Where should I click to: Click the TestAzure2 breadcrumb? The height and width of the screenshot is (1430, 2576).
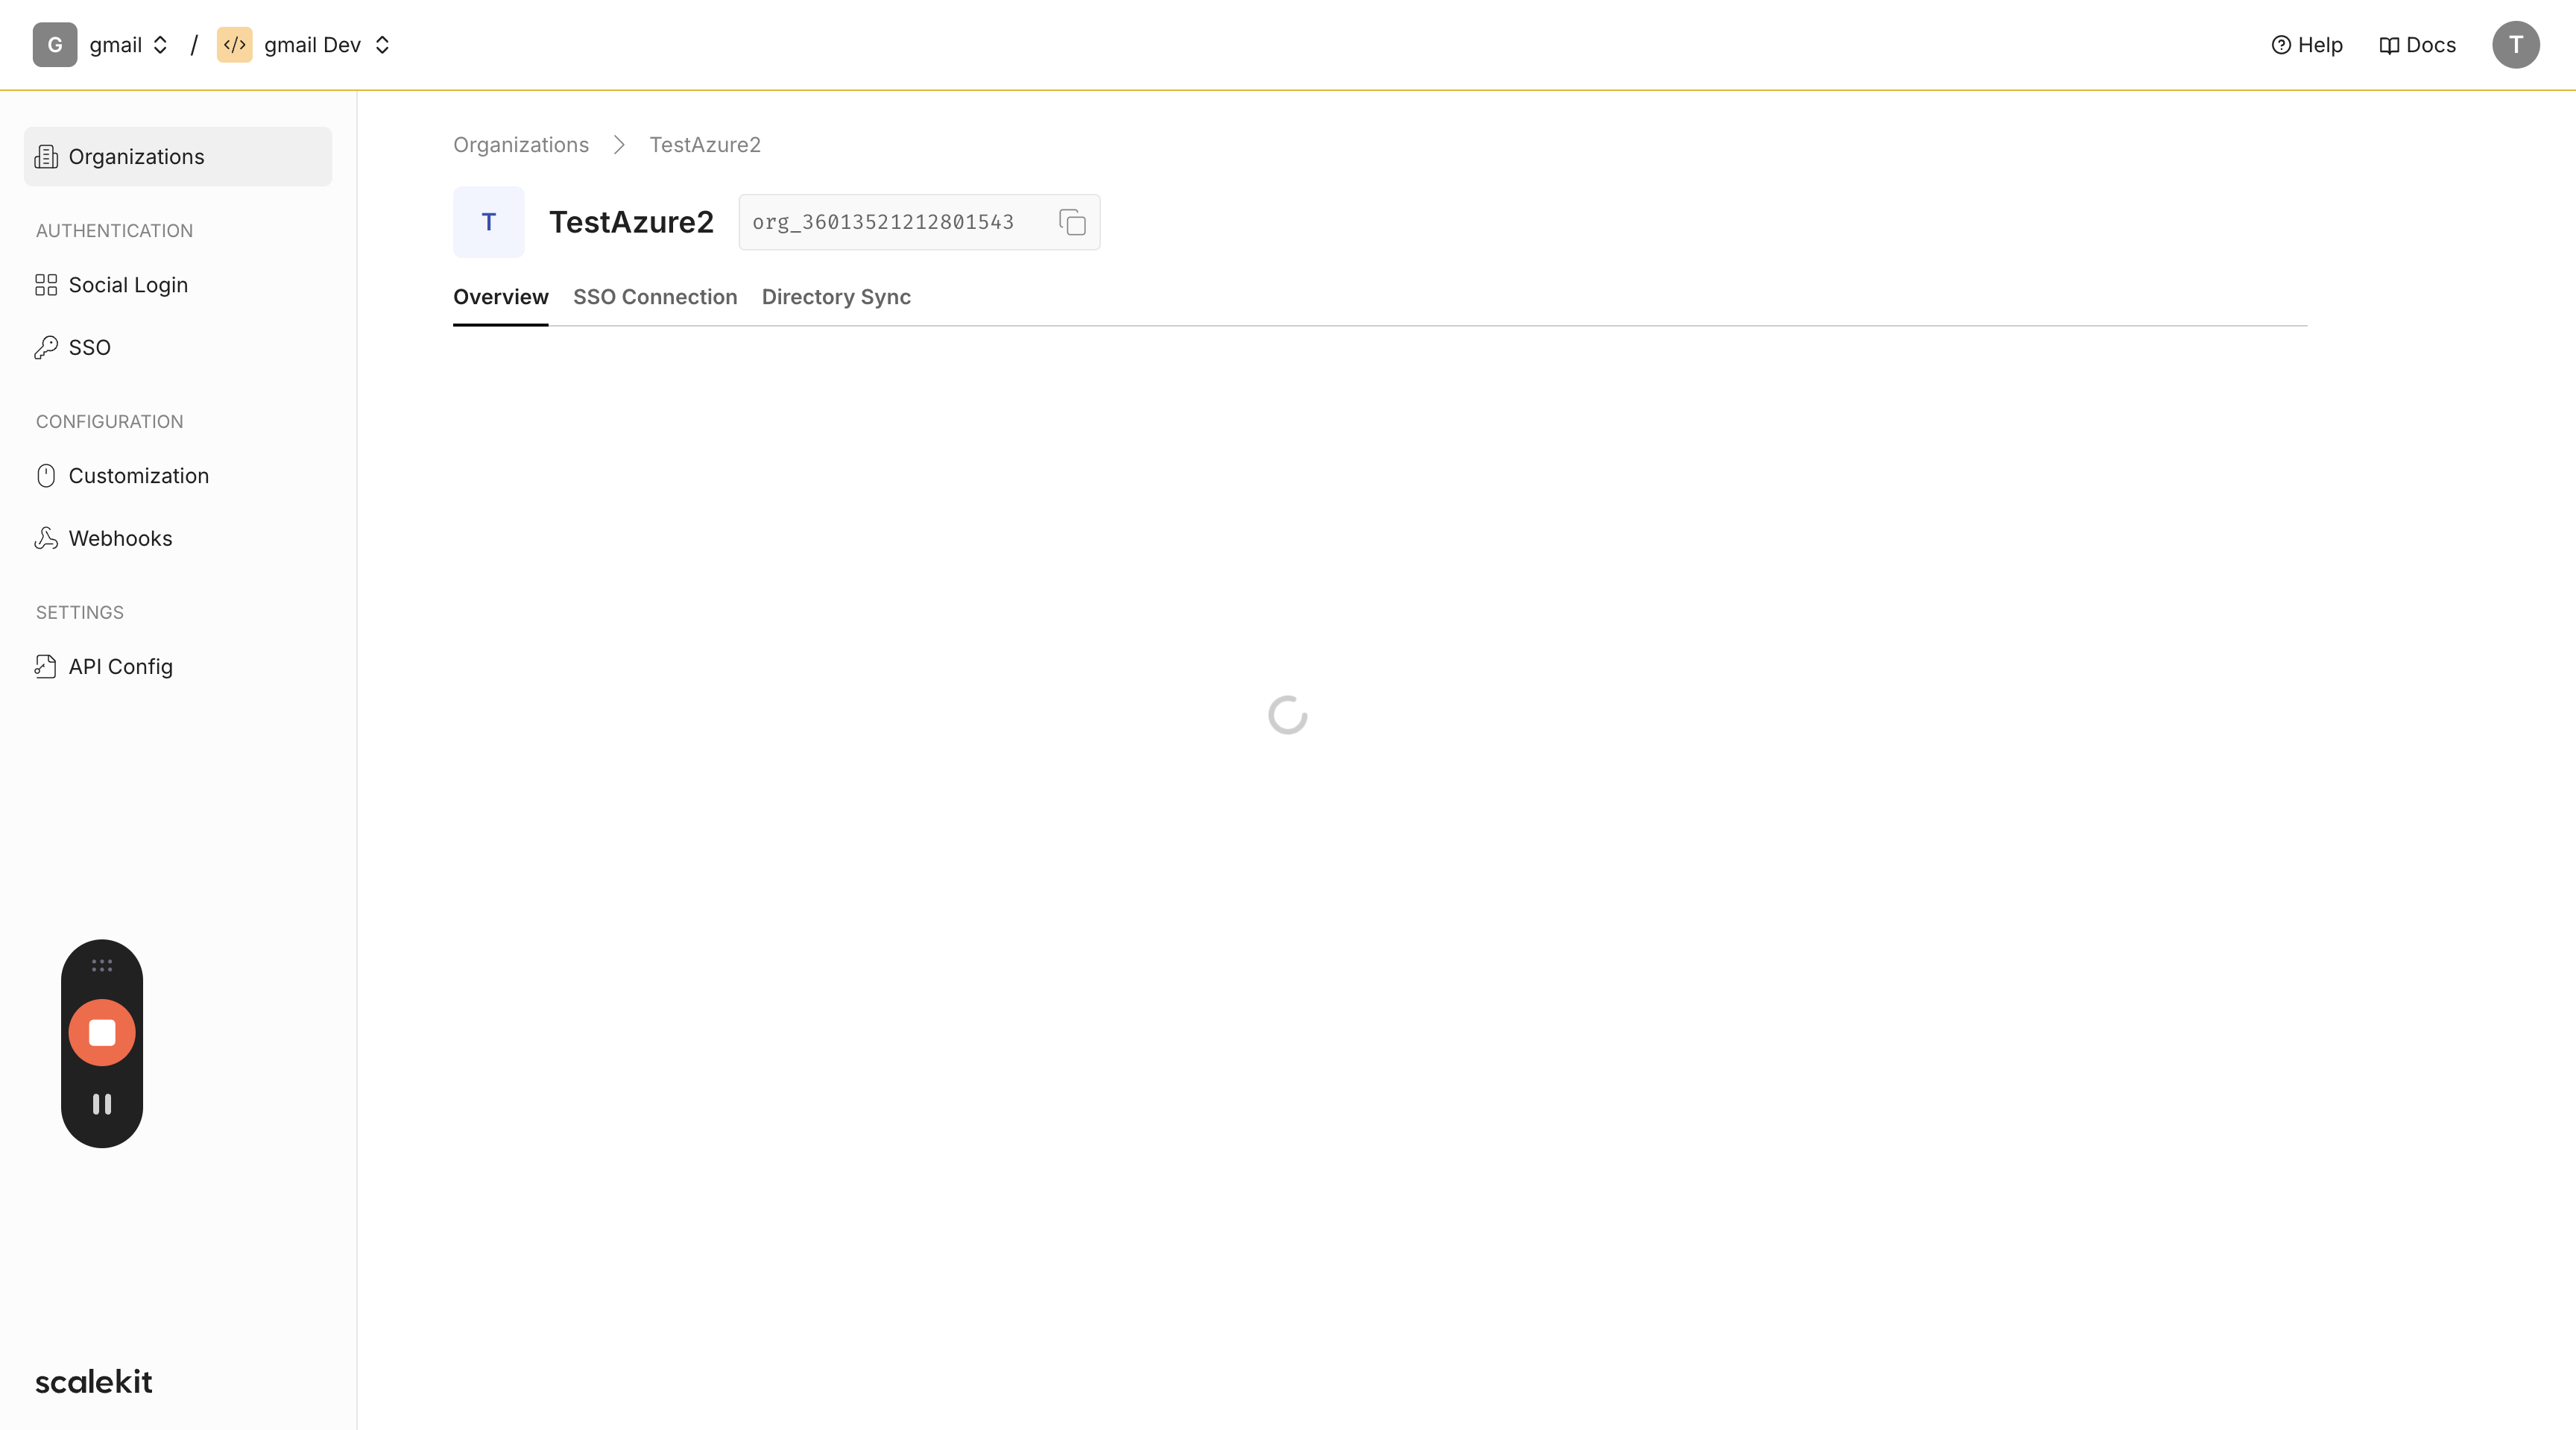[x=705, y=145]
